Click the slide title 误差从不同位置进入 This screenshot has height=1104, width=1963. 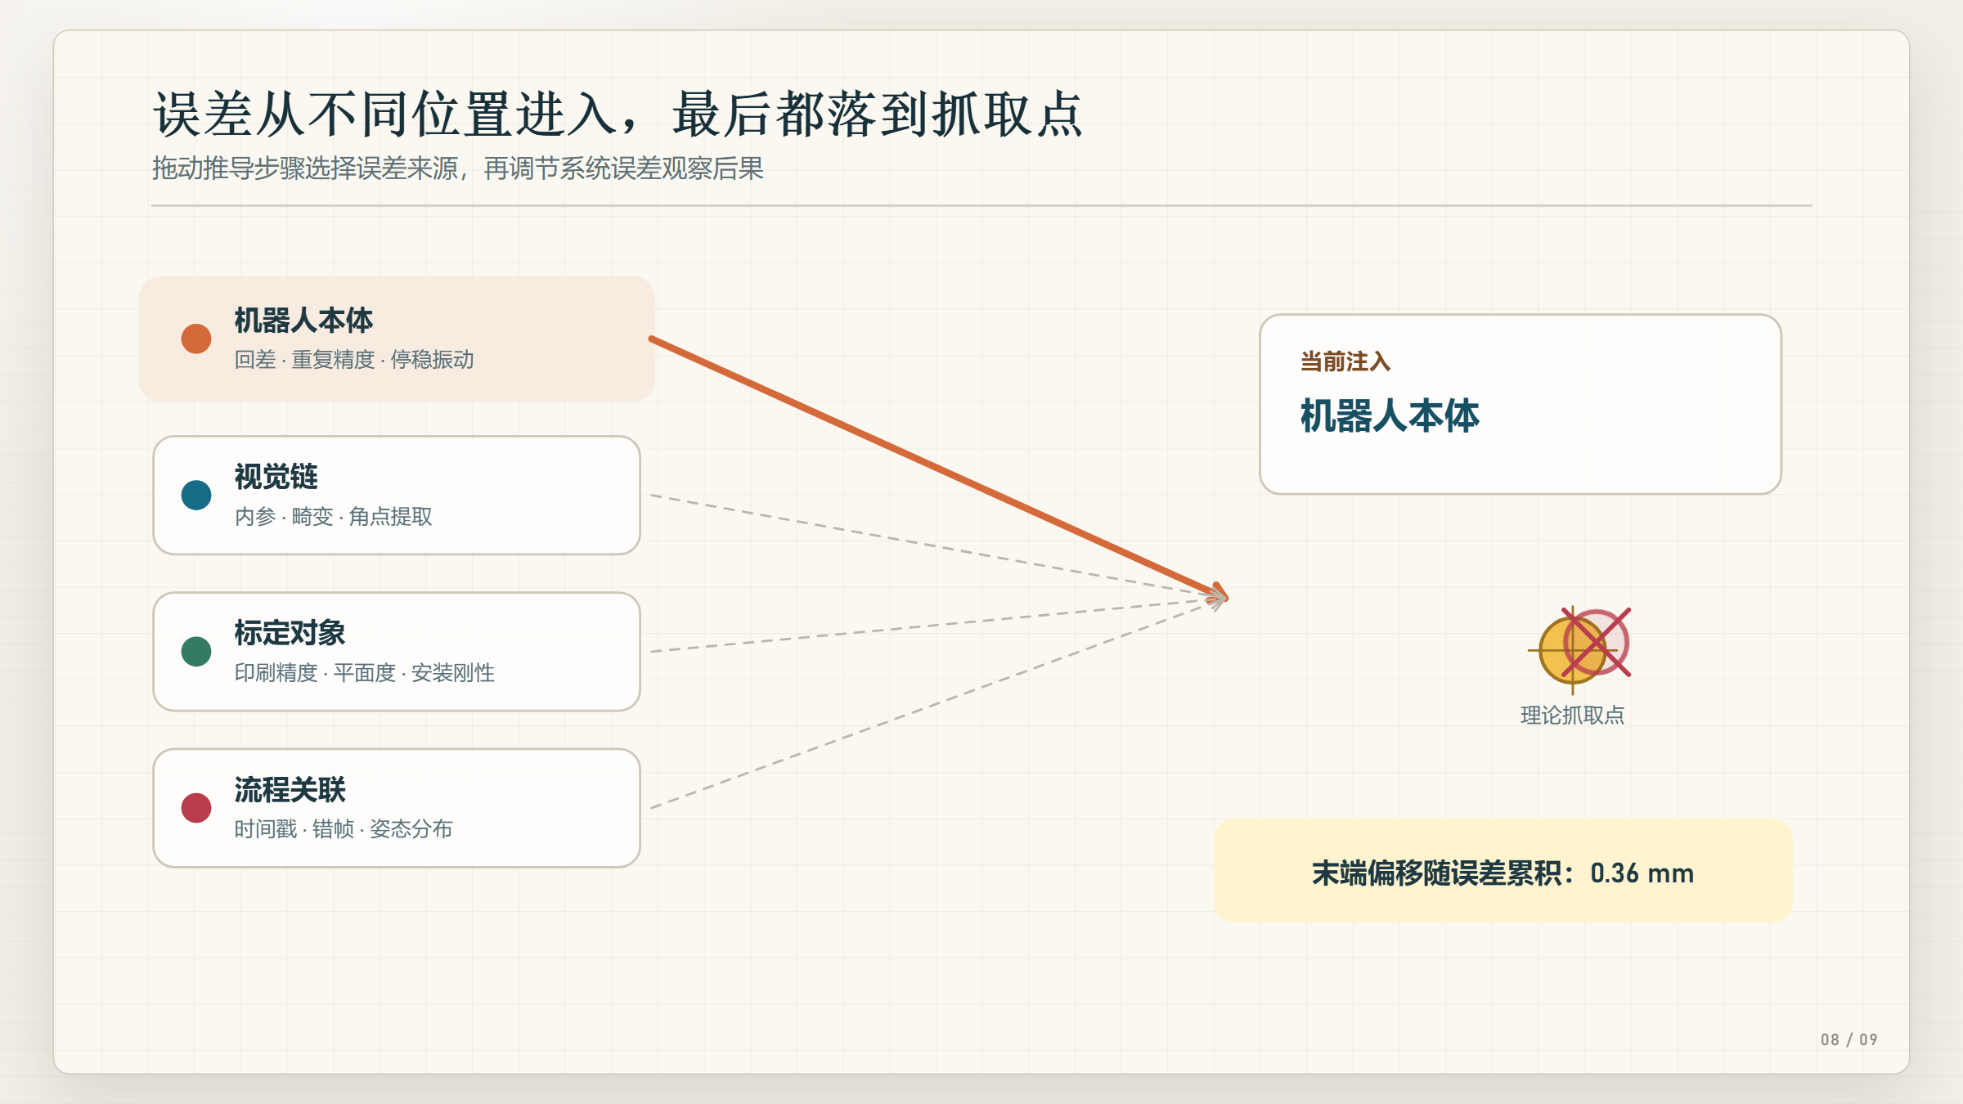point(618,114)
